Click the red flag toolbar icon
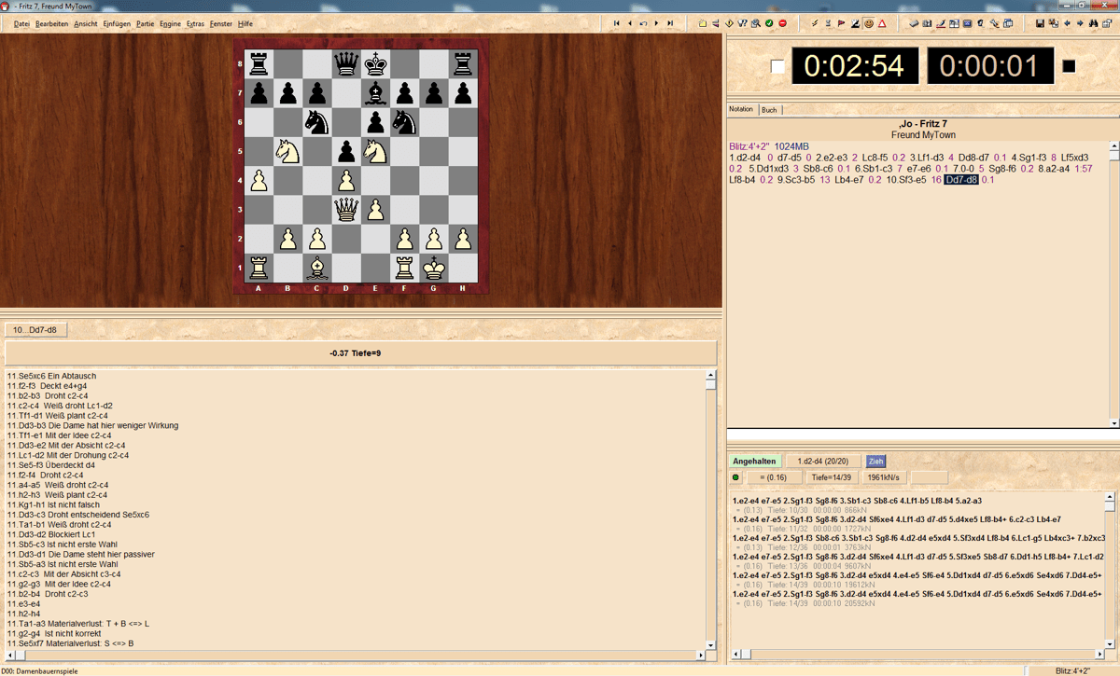Image resolution: width=1120 pixels, height=676 pixels. [841, 22]
